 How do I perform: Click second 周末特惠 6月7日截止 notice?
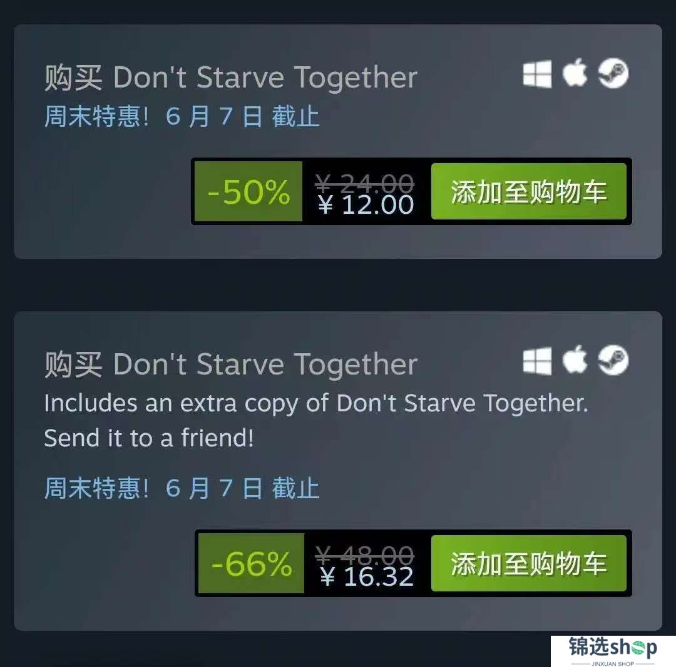(x=182, y=488)
